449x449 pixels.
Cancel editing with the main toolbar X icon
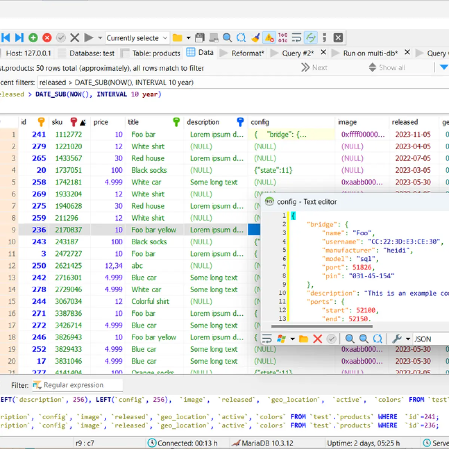[x=75, y=38]
